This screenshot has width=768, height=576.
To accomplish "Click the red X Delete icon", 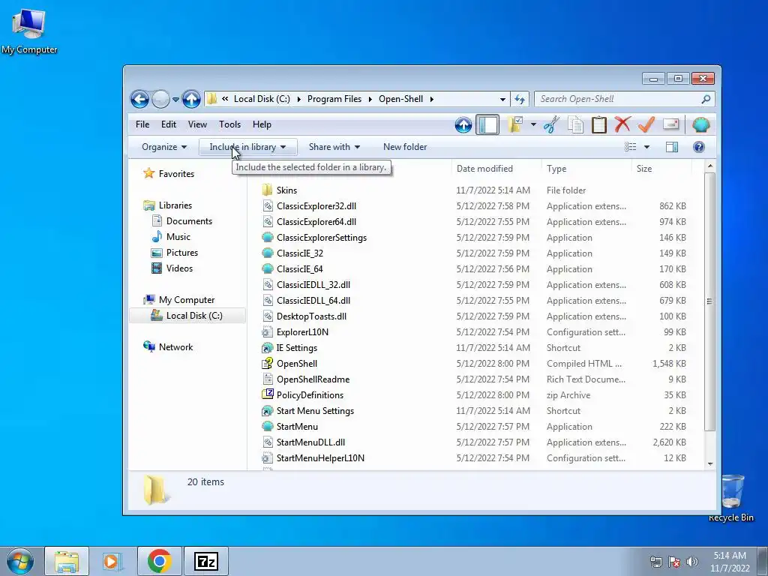I will pyautogui.click(x=622, y=124).
